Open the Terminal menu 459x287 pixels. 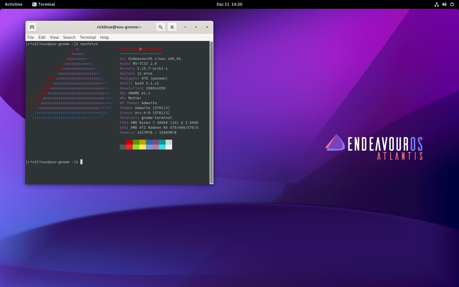point(87,37)
